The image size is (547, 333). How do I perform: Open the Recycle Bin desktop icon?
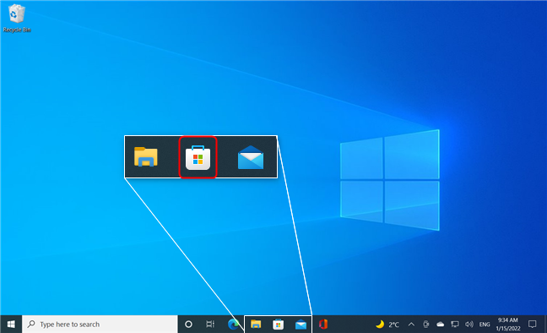tap(16, 19)
